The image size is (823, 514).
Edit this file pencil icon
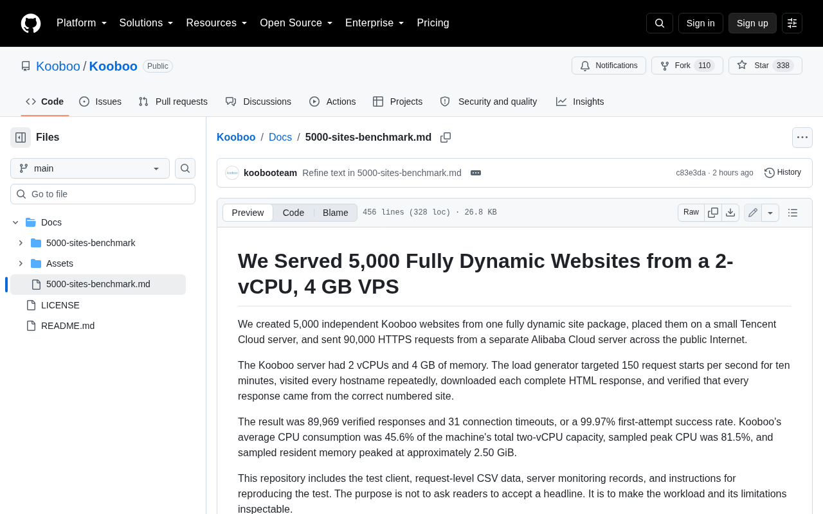pos(753,213)
